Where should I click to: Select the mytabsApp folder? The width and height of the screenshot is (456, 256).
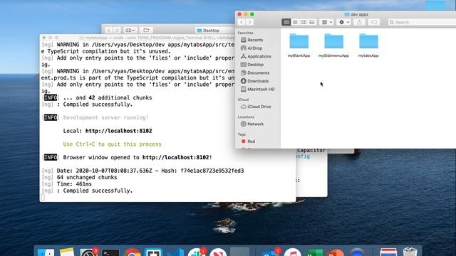click(368, 46)
